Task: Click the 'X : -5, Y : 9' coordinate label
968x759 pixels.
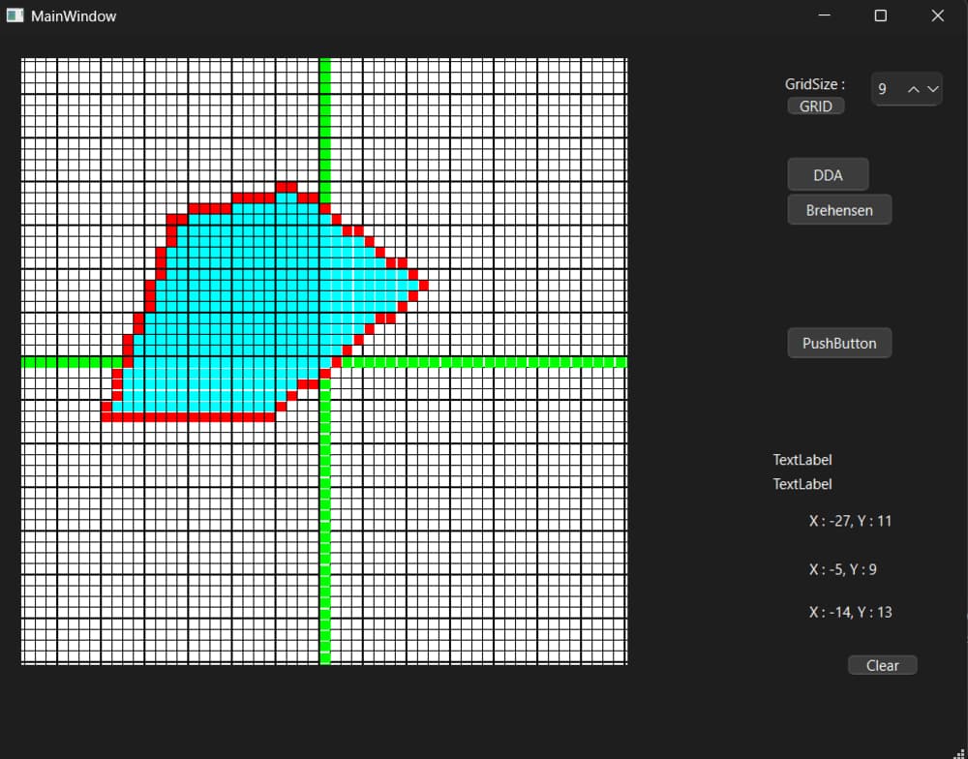Action: (x=843, y=569)
